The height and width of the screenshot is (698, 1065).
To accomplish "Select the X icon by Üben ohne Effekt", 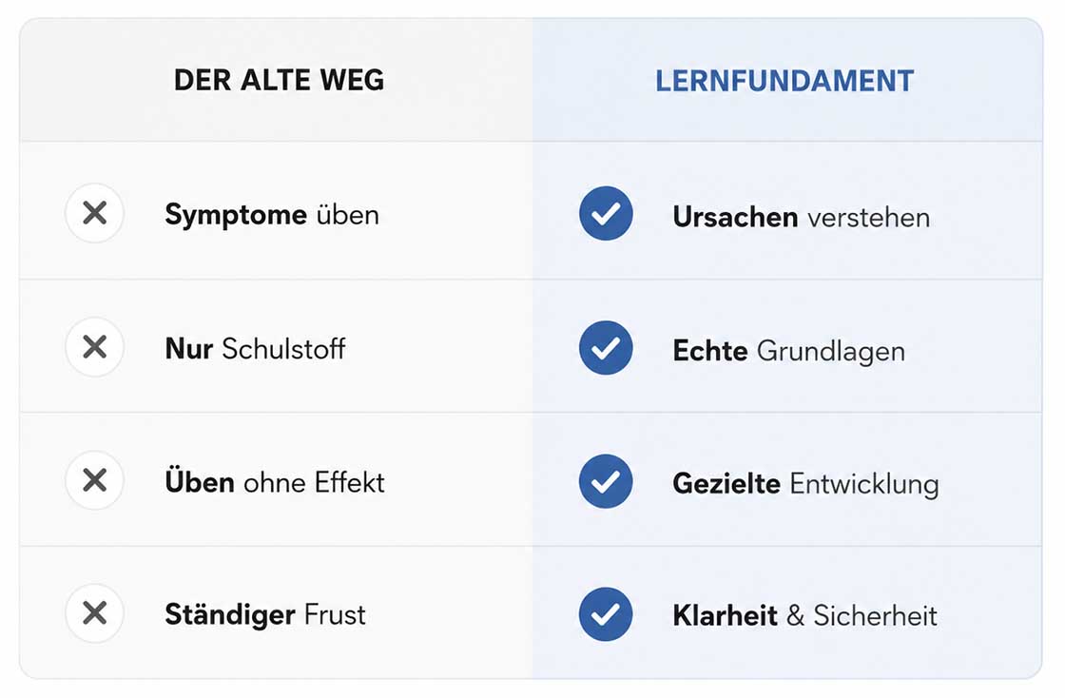I will click(94, 481).
